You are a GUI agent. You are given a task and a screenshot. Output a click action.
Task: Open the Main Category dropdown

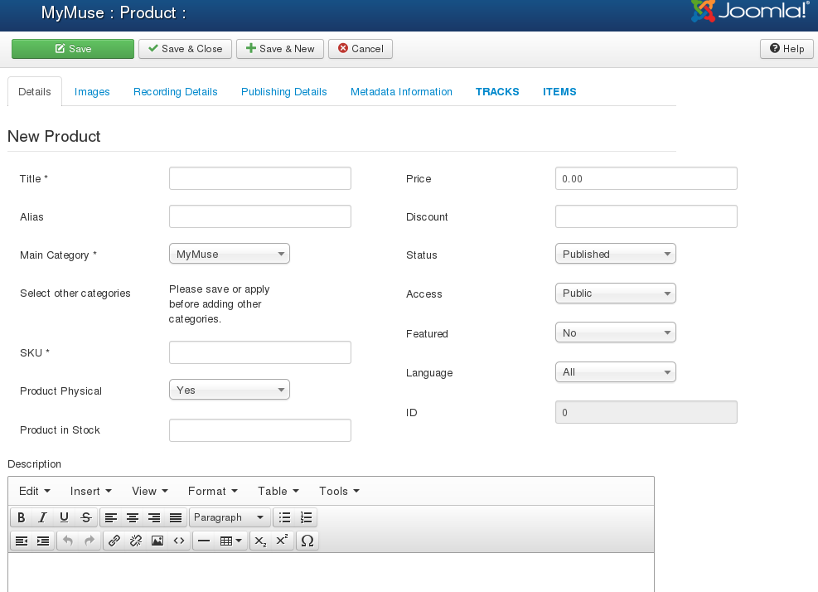[230, 254]
